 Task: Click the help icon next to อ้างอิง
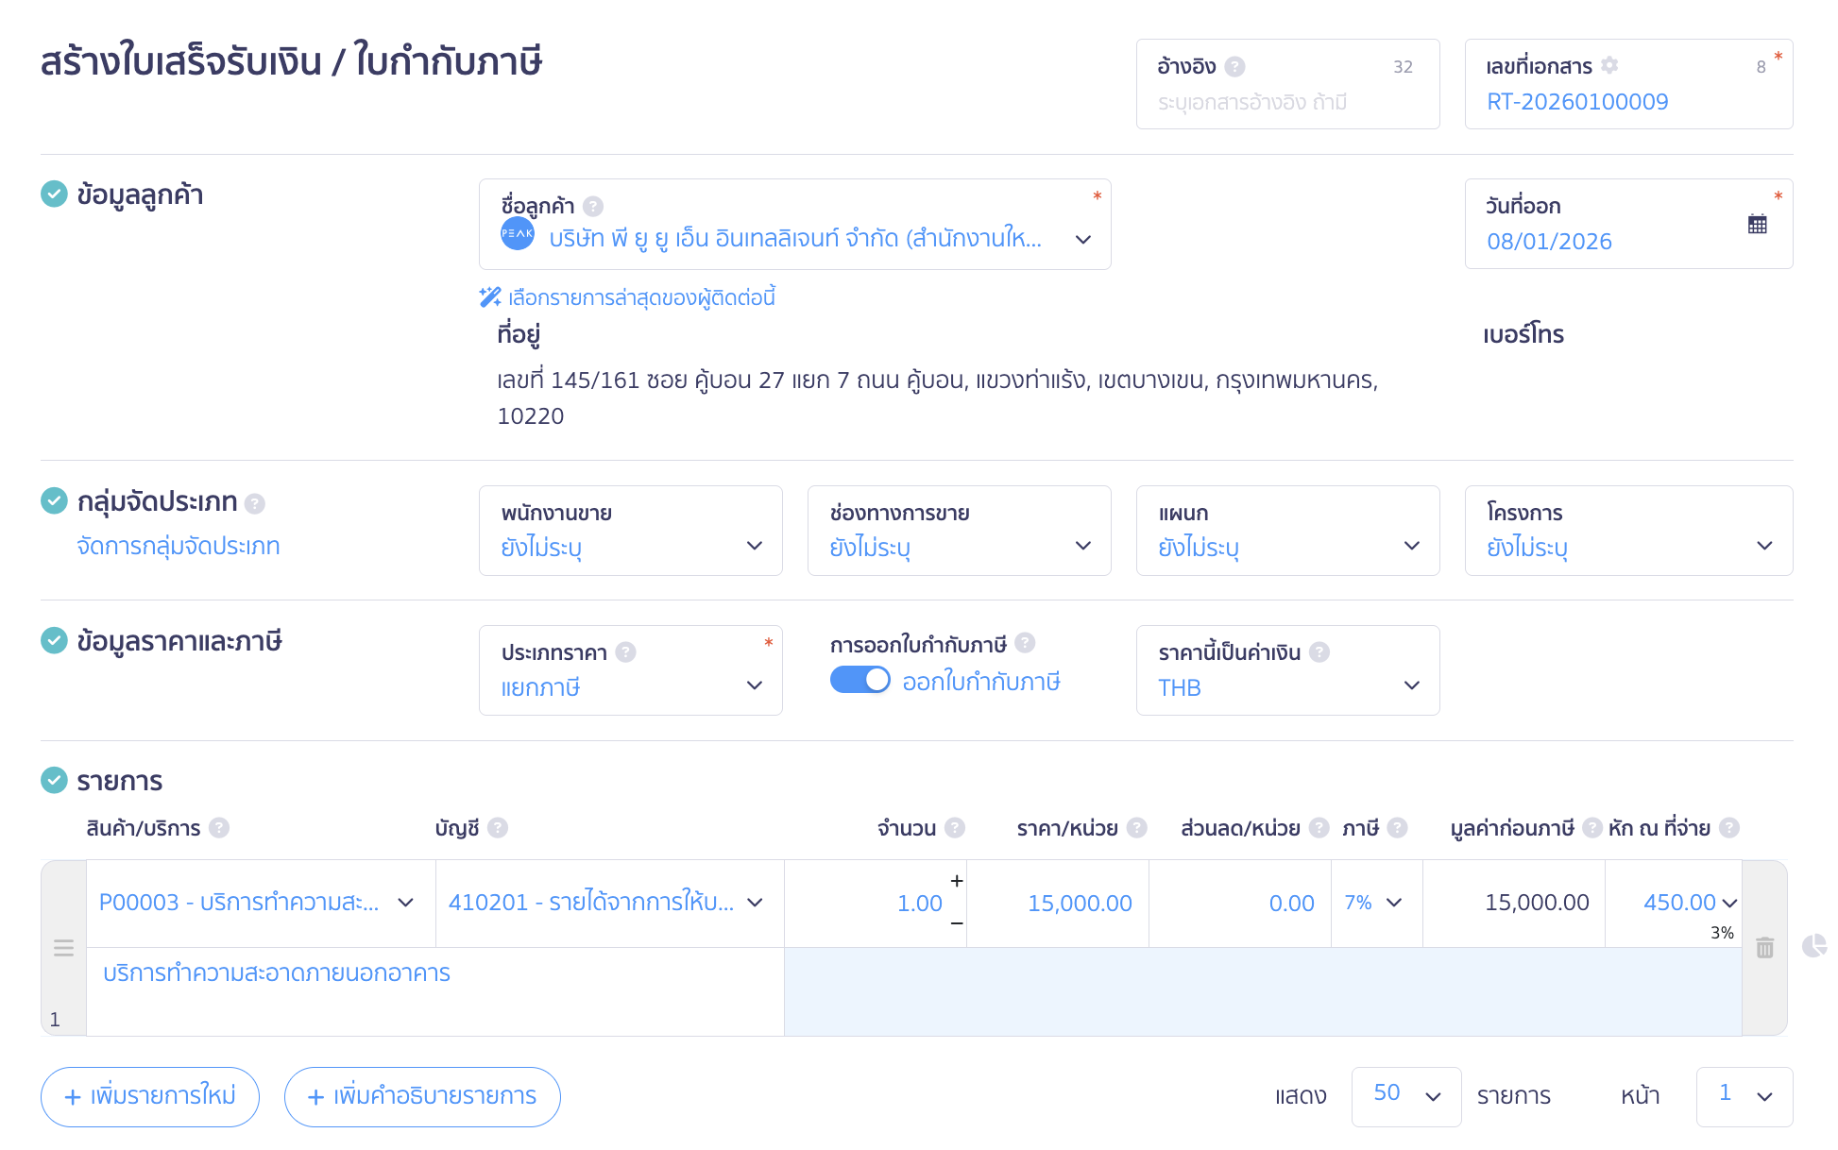click(x=1234, y=66)
